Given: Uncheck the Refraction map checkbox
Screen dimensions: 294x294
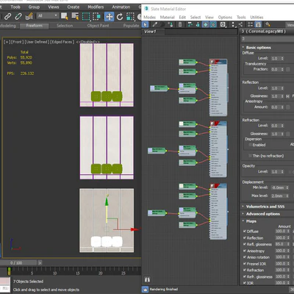Looking at the screenshot, I should (245, 270).
